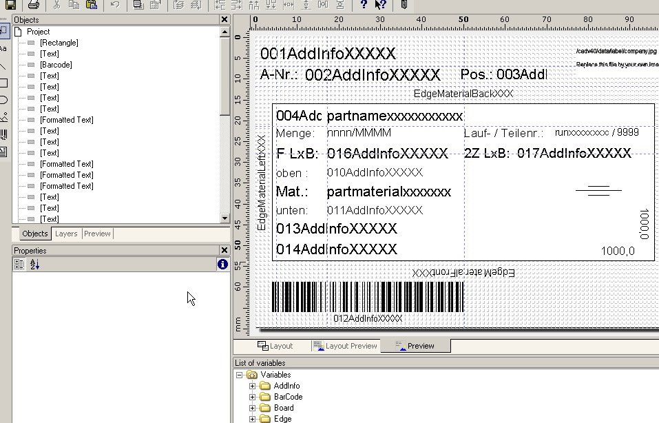Screen dimensions: 659x423
Task: Click the alphabetical A-Z sort icon
Action: [34, 264]
